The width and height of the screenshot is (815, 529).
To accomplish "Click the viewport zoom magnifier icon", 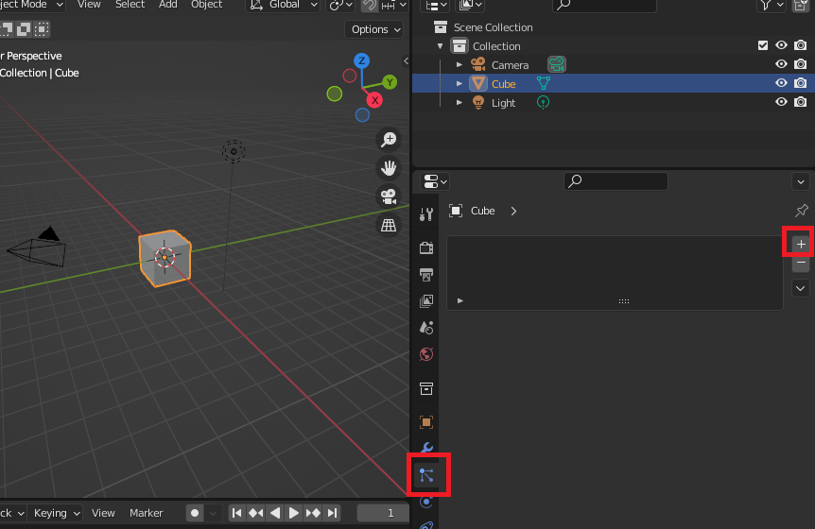I will [x=389, y=139].
